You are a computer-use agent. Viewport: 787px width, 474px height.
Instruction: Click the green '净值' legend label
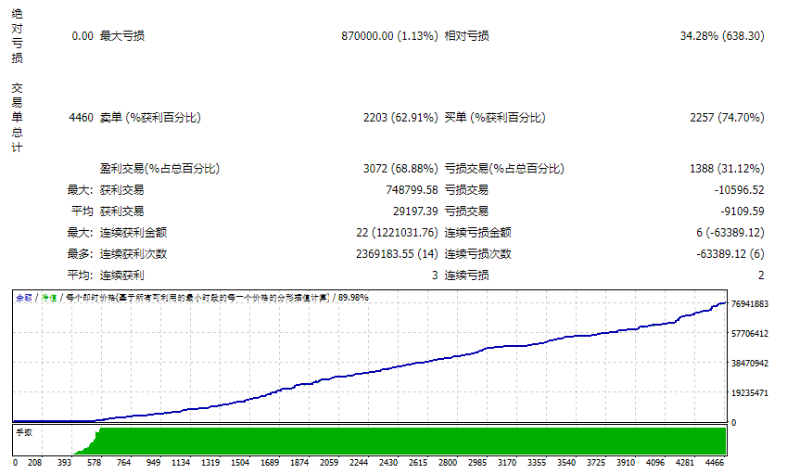click(x=49, y=298)
